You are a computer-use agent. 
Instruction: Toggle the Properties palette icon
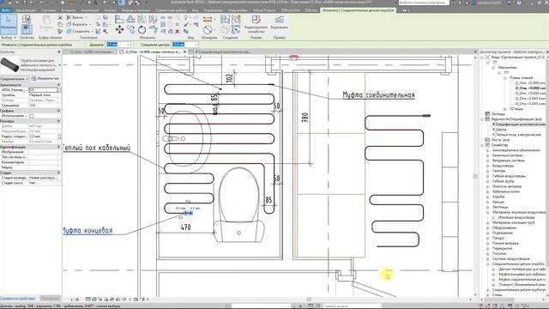(27, 29)
